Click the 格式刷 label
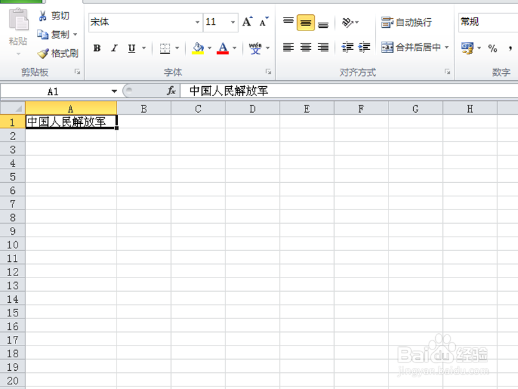 [x=64, y=53]
